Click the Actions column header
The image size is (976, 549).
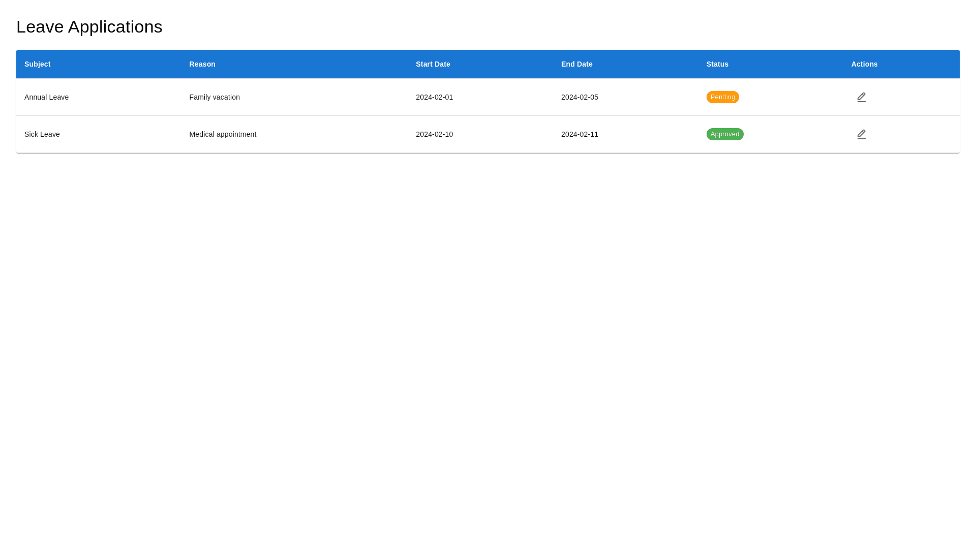click(x=864, y=64)
